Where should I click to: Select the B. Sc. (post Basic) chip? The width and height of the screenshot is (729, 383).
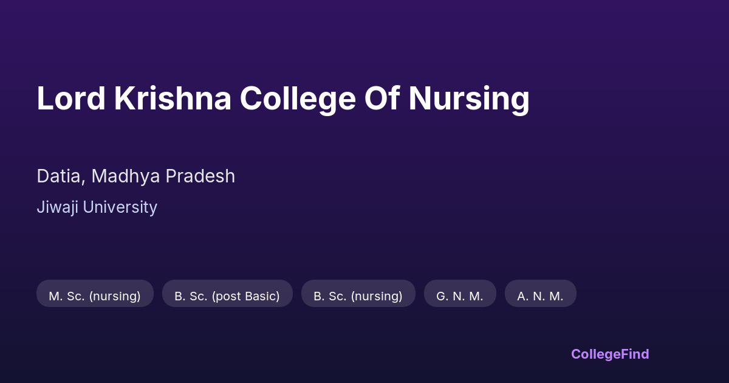pos(227,295)
